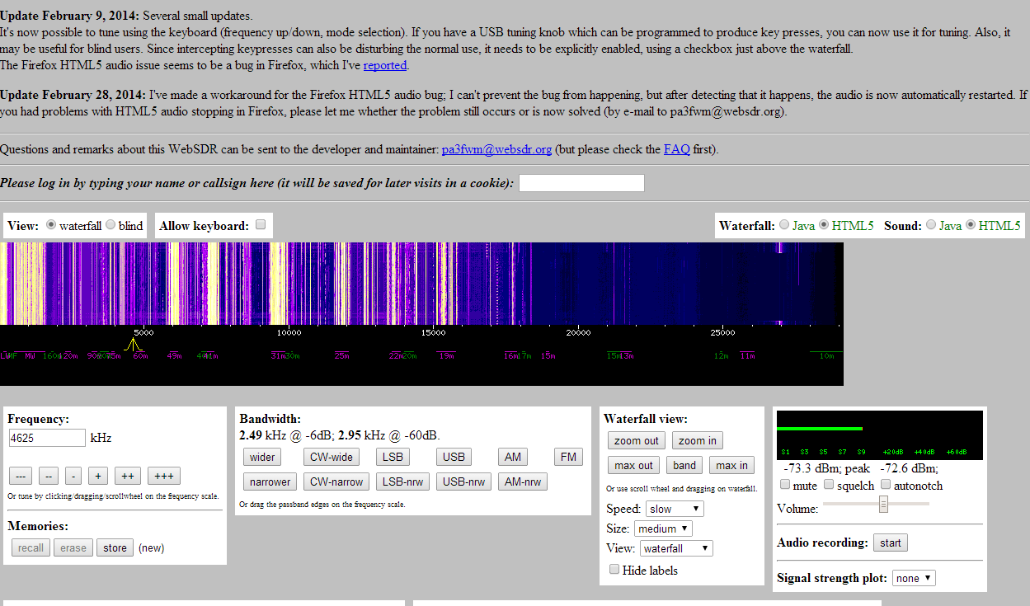The height and width of the screenshot is (606, 1030).
Task: Open the pa3fwm@websdr.org email link
Action: pyautogui.click(x=496, y=149)
